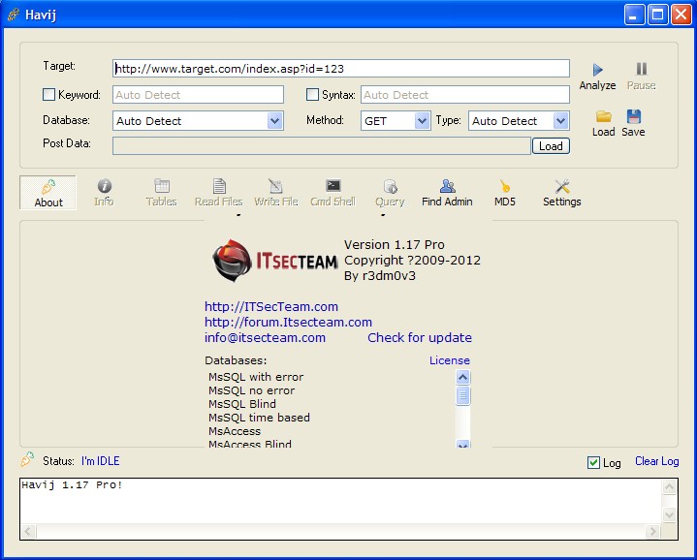Click log vertical scrollbar up arrow
The width and height of the screenshot is (697, 560).
[x=669, y=487]
